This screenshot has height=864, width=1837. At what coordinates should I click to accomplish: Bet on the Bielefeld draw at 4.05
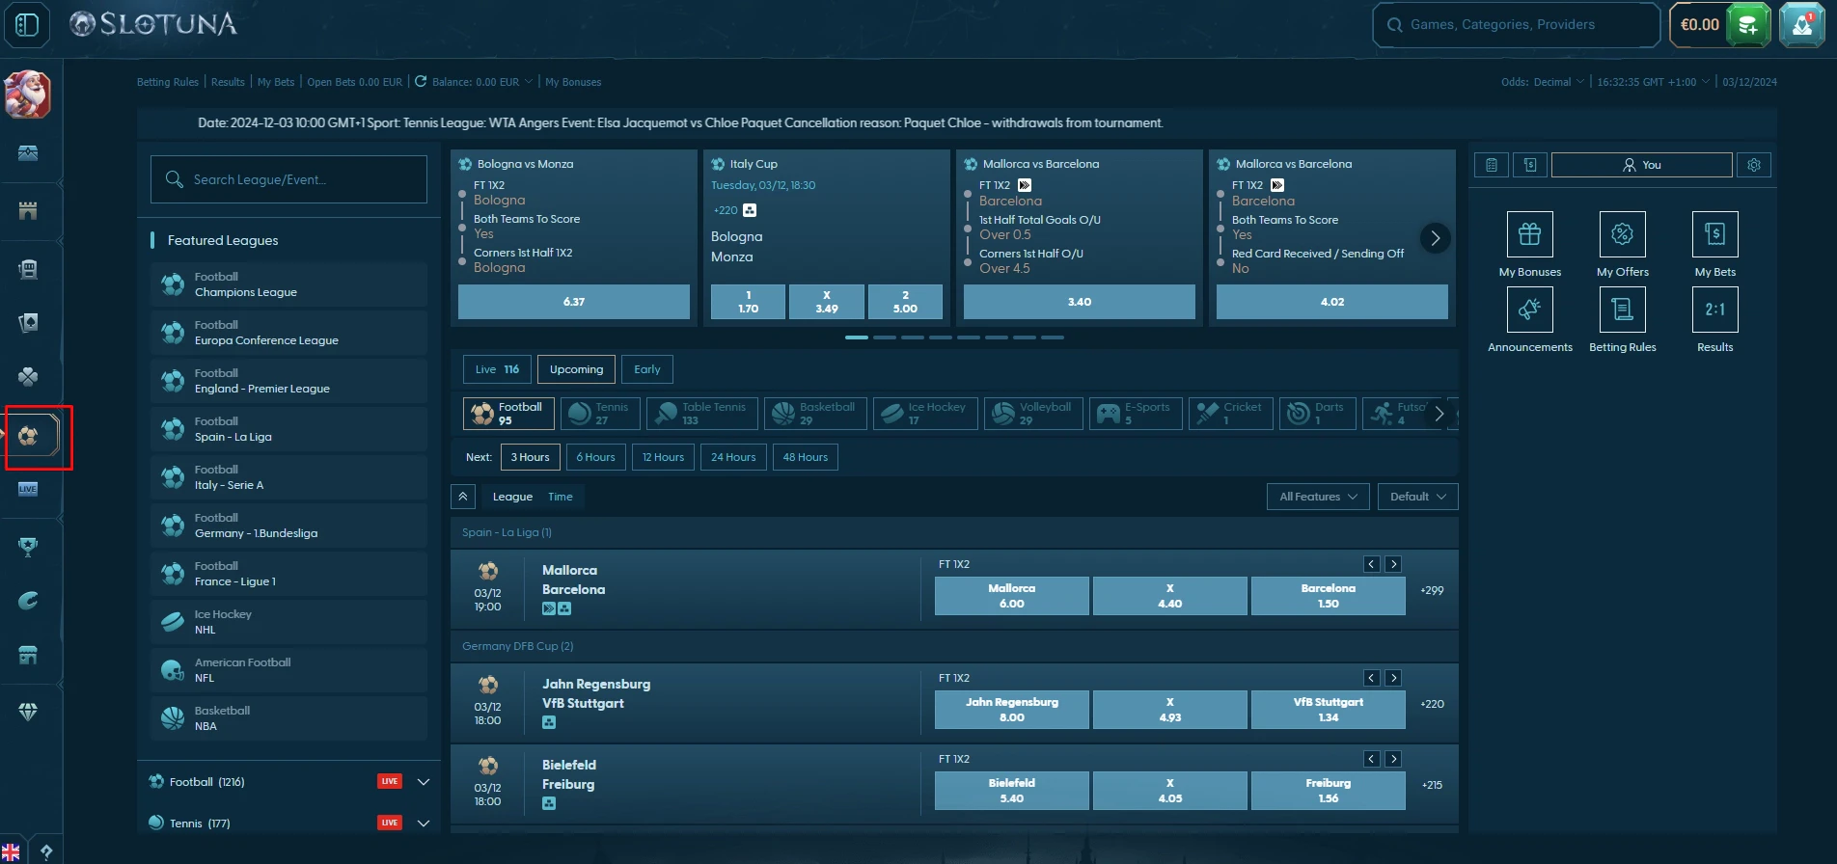(x=1169, y=791)
